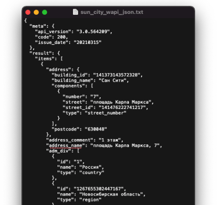Click the "type" value street_number

pos(106,113)
